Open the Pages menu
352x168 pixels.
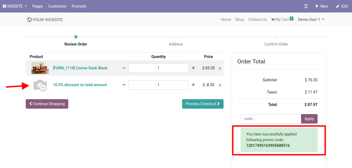37,6
